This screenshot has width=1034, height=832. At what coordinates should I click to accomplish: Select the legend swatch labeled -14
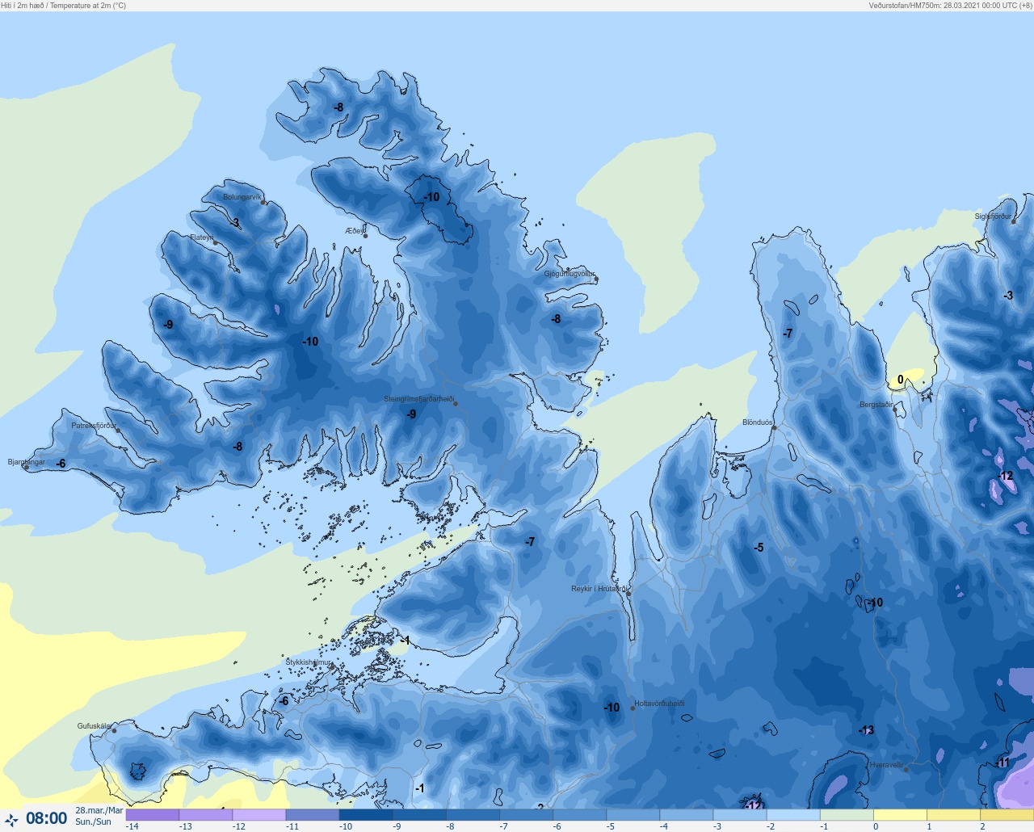click(x=153, y=815)
